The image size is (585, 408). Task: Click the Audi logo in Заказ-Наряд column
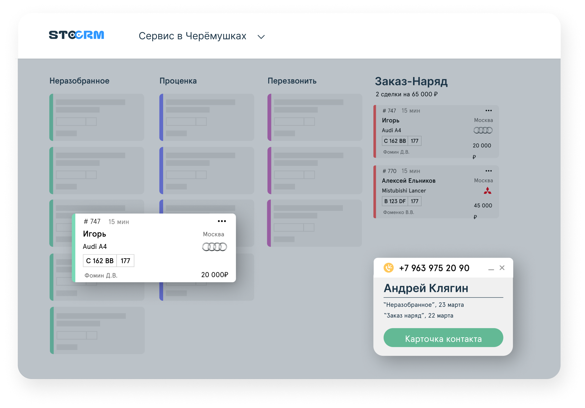click(483, 130)
